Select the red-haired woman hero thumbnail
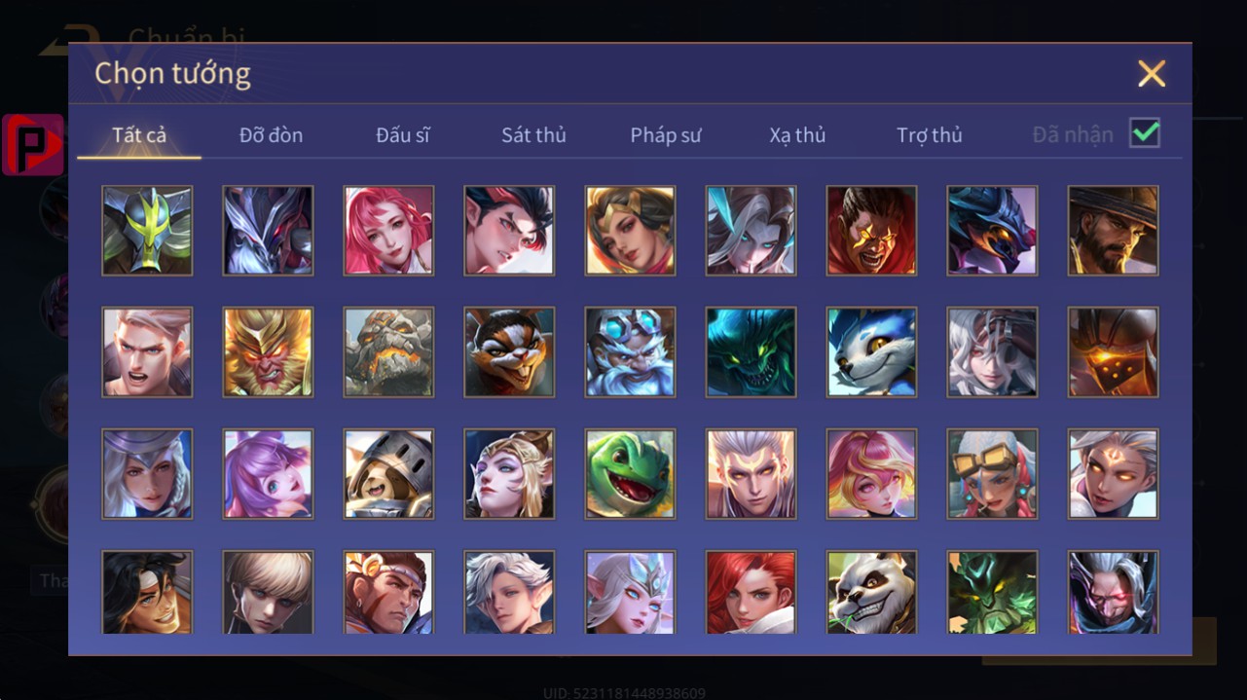This screenshot has height=700, width=1247. [751, 593]
